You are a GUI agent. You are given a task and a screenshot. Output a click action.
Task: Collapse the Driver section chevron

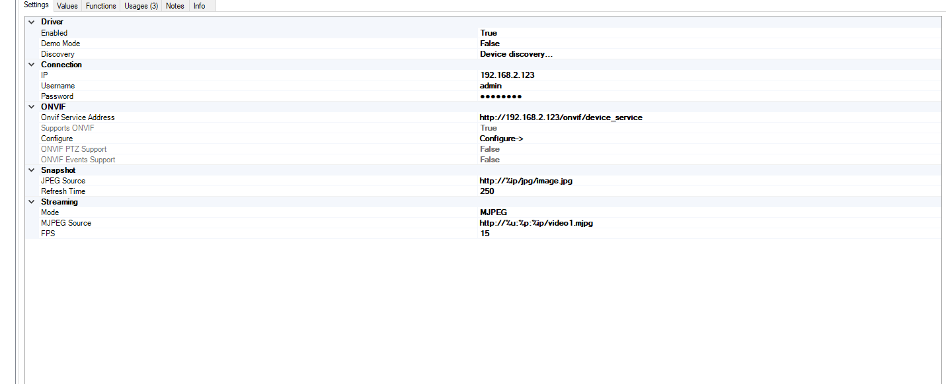(31, 22)
